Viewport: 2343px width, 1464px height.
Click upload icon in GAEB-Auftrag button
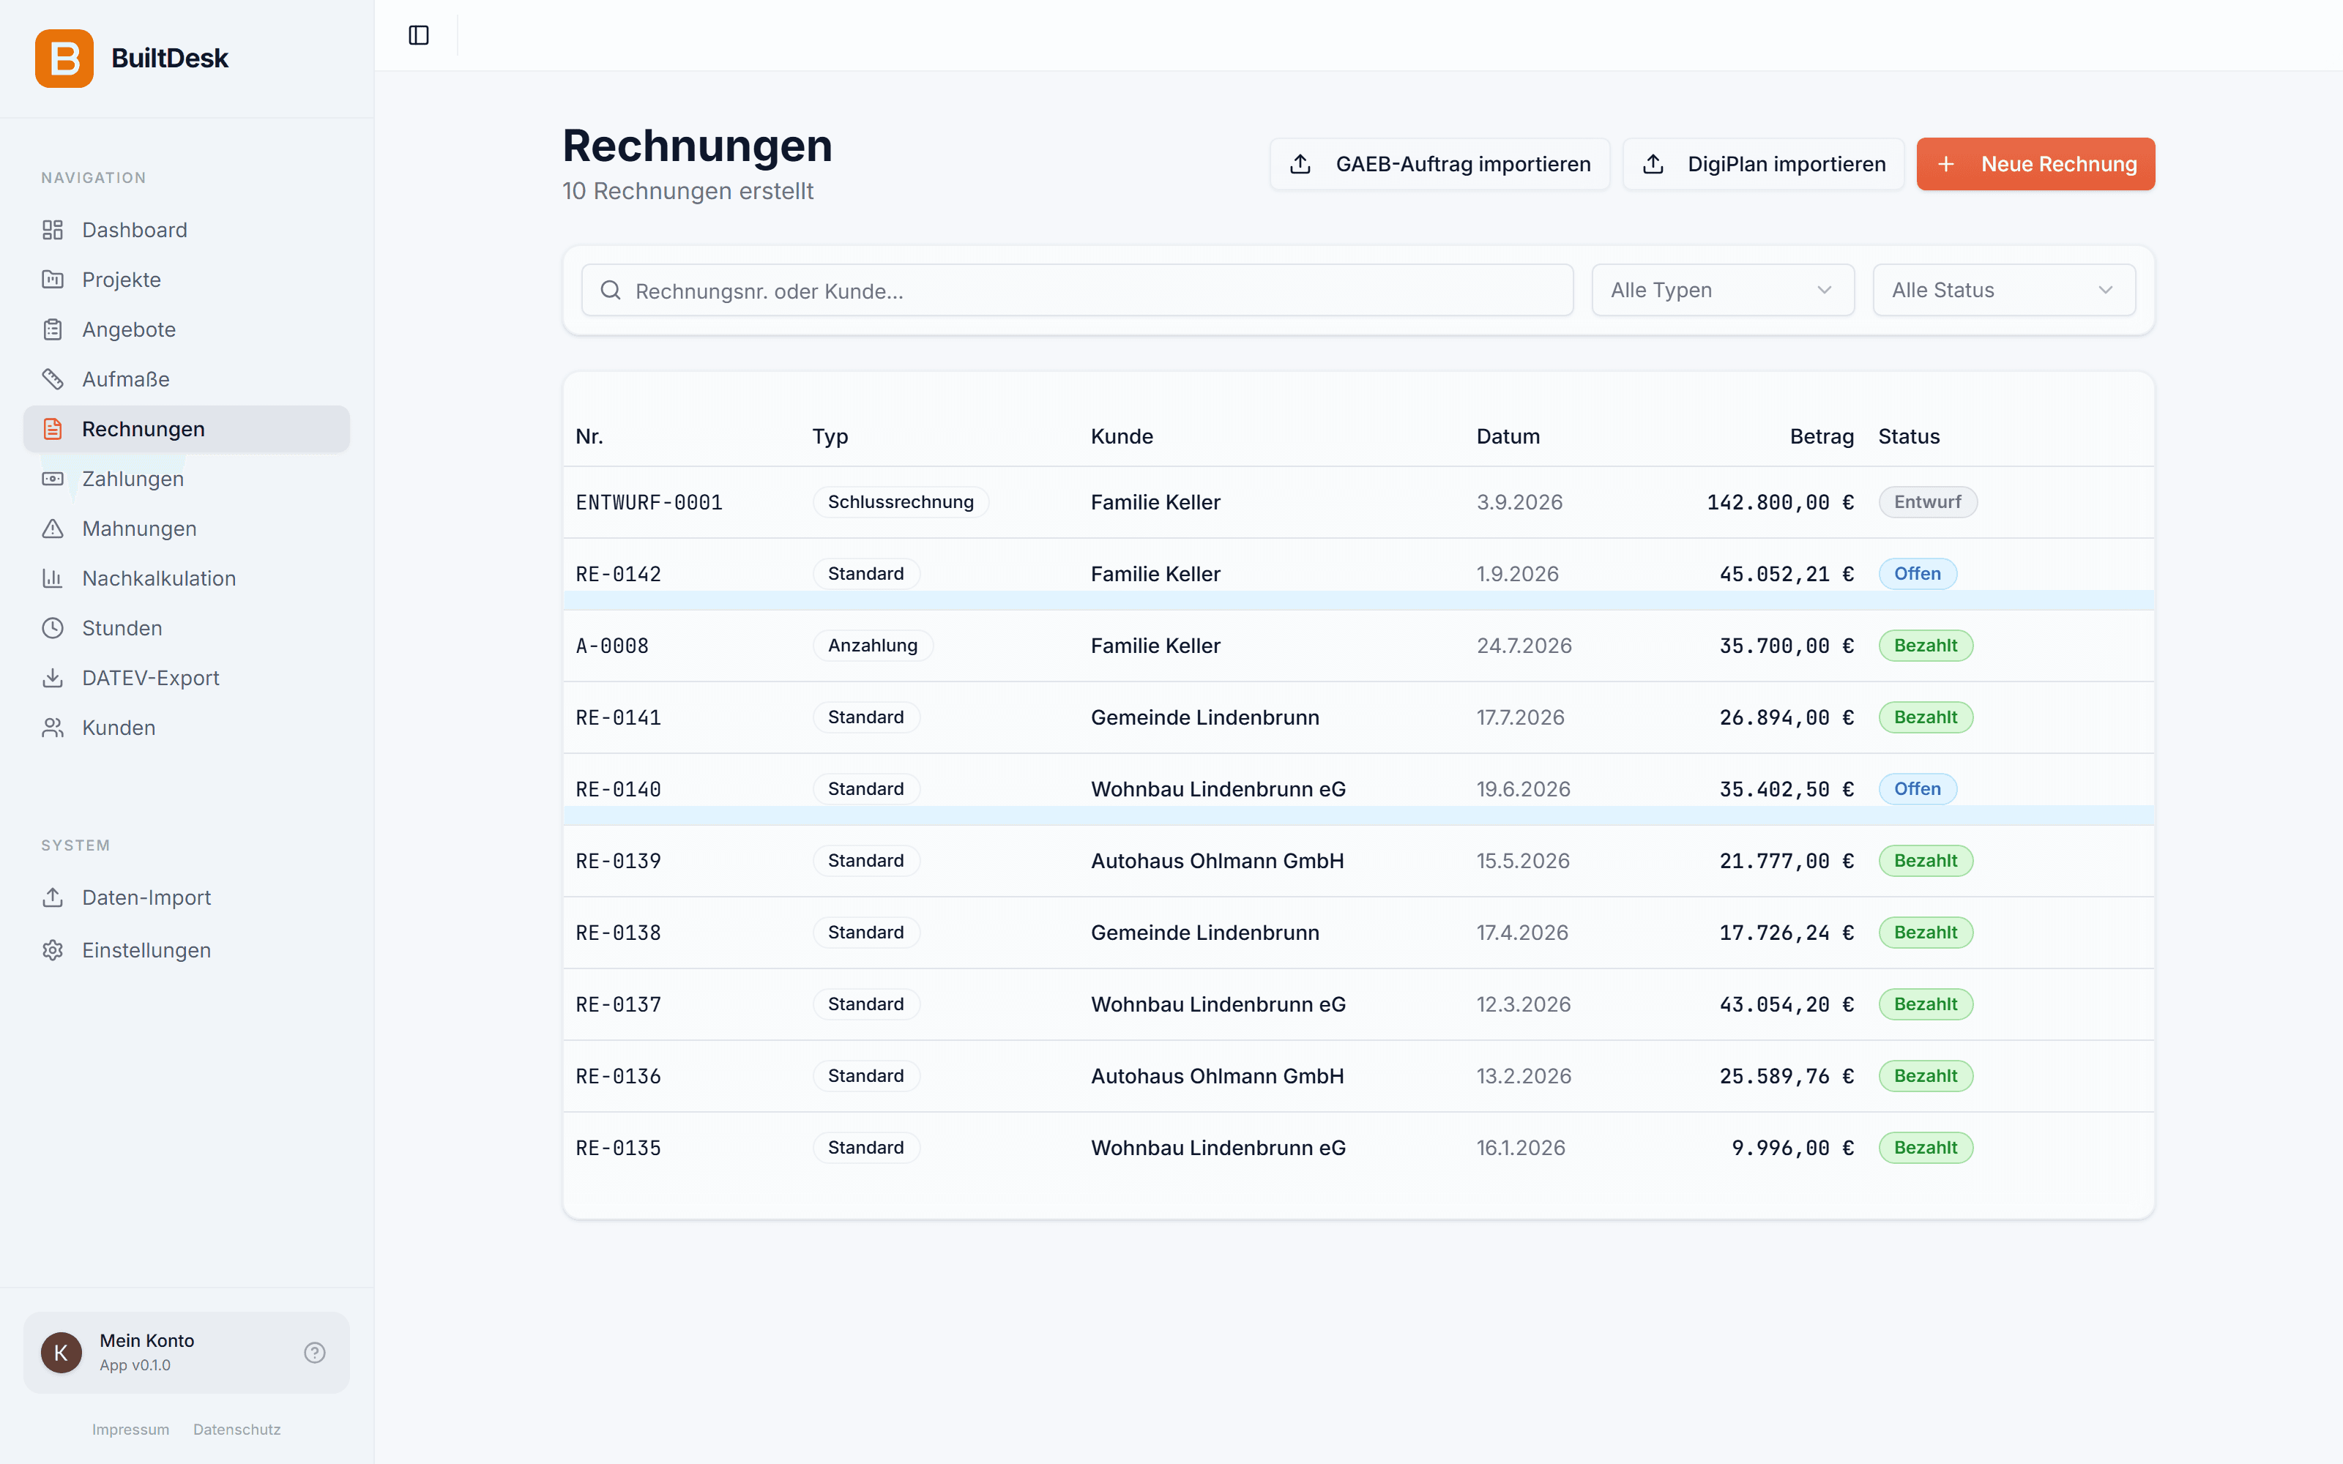1300,165
